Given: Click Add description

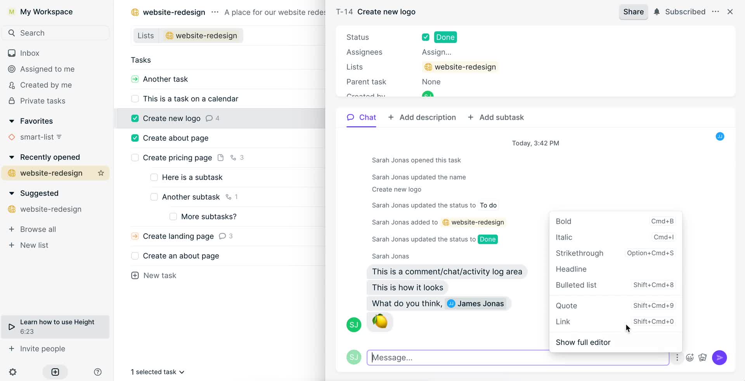Looking at the screenshot, I should click(x=422, y=117).
